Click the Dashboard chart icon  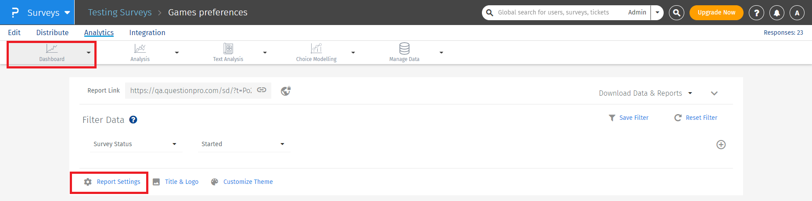coord(52,49)
